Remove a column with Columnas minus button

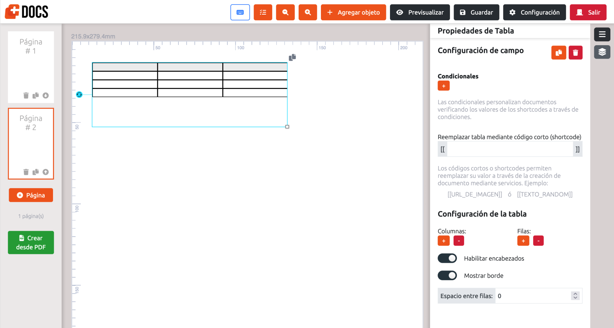tap(459, 241)
